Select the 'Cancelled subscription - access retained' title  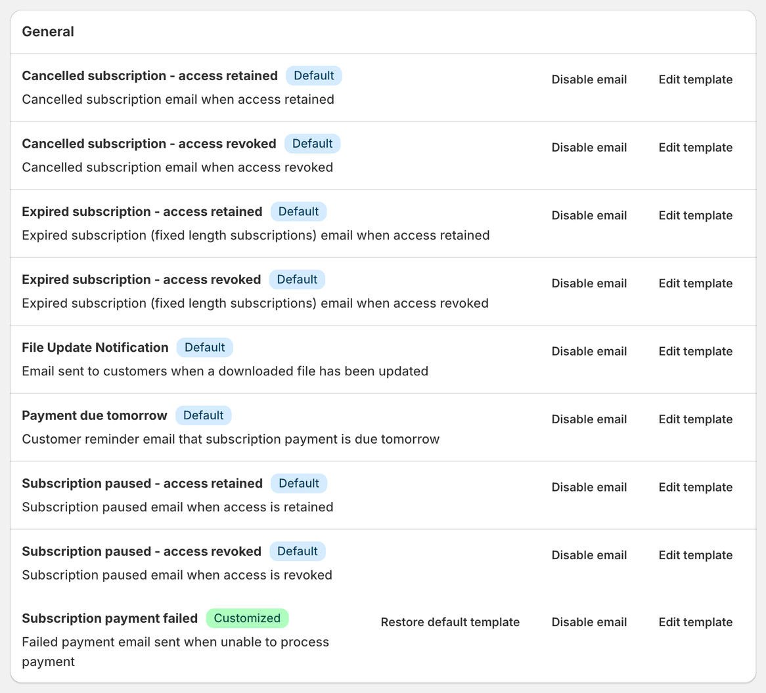pyautogui.click(x=150, y=75)
